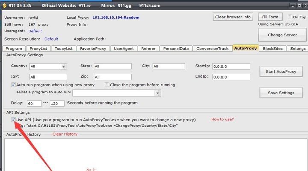Image resolution: width=308 pixels, height=171 pixels.
Task: Click the dollar sign app icon
Action: tap(4, 6)
